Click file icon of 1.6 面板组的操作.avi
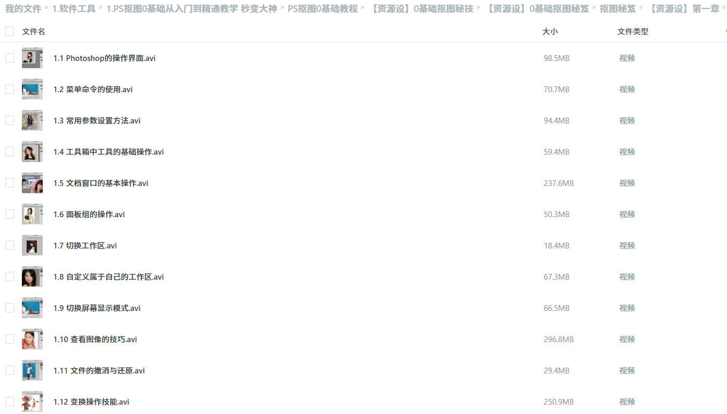The height and width of the screenshot is (414, 727). (32, 214)
